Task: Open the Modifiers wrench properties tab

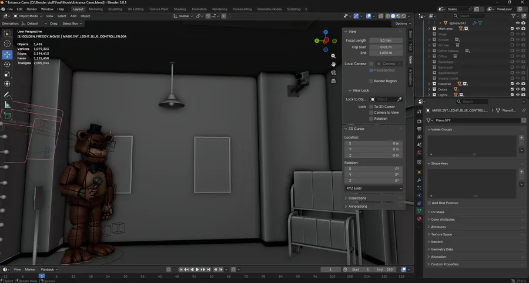Action: pyautogui.click(x=419, y=180)
